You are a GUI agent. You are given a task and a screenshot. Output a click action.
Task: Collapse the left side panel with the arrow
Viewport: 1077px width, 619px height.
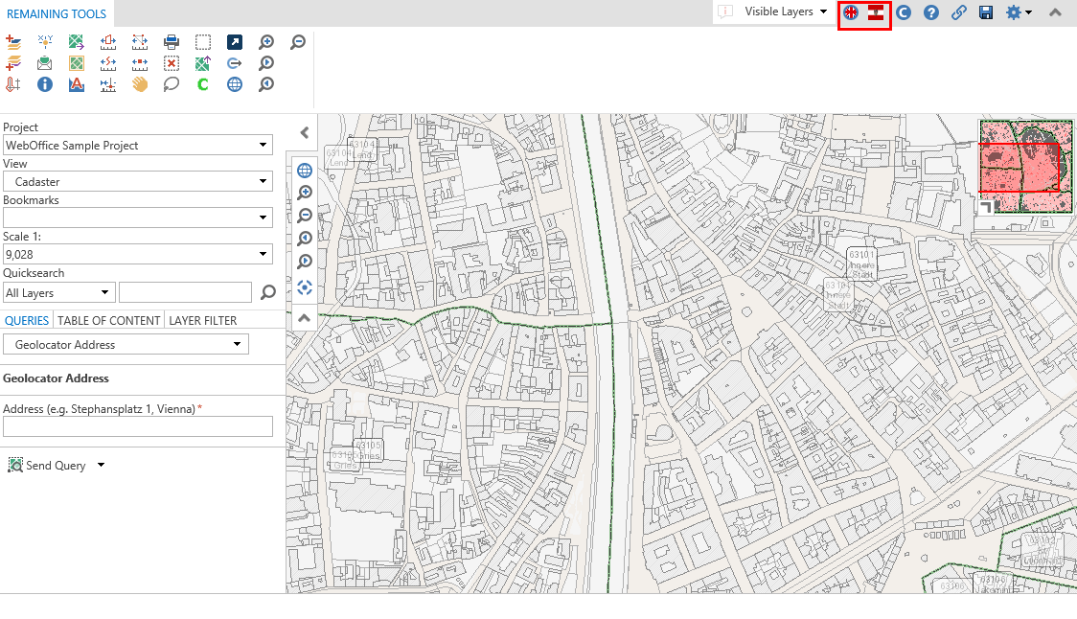305,133
